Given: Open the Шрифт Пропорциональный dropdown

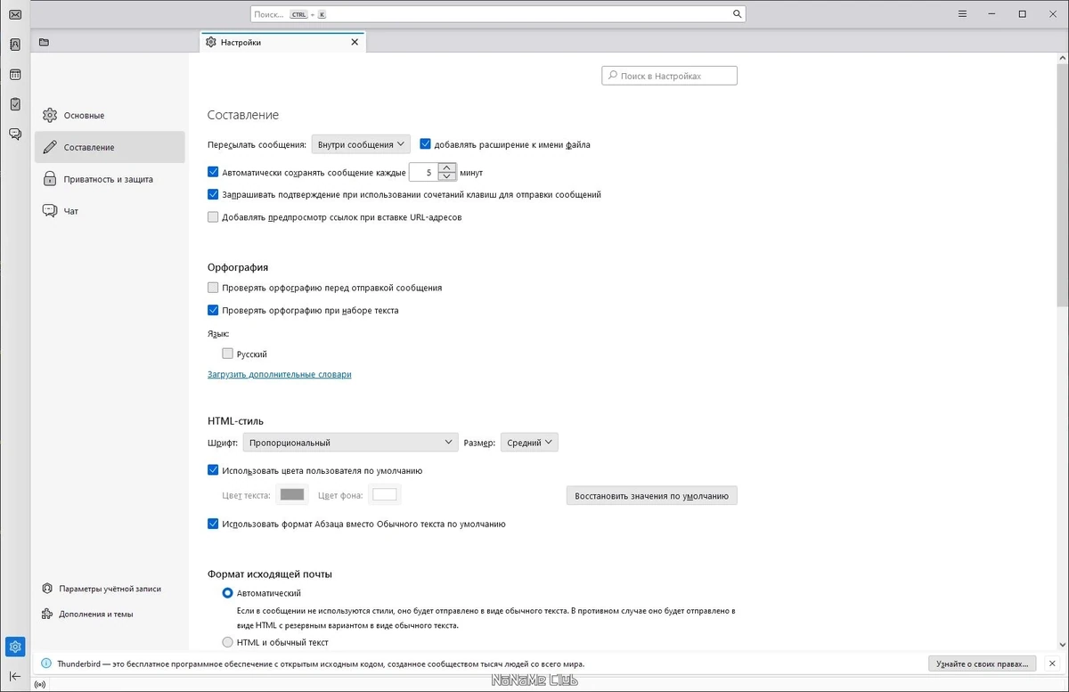Looking at the screenshot, I should (x=350, y=443).
